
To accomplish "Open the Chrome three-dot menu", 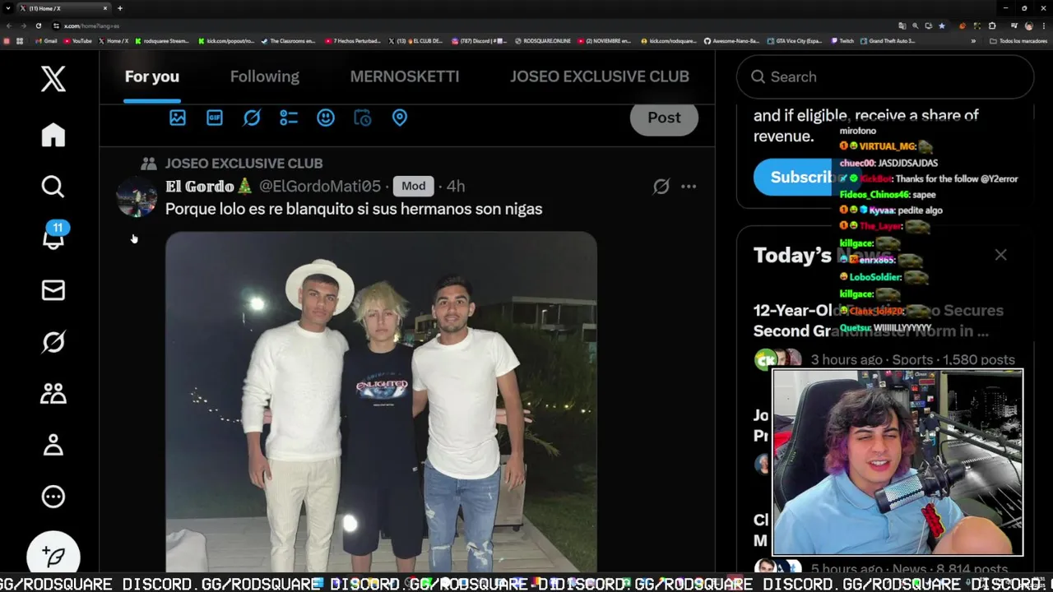I will pyautogui.click(x=1044, y=26).
